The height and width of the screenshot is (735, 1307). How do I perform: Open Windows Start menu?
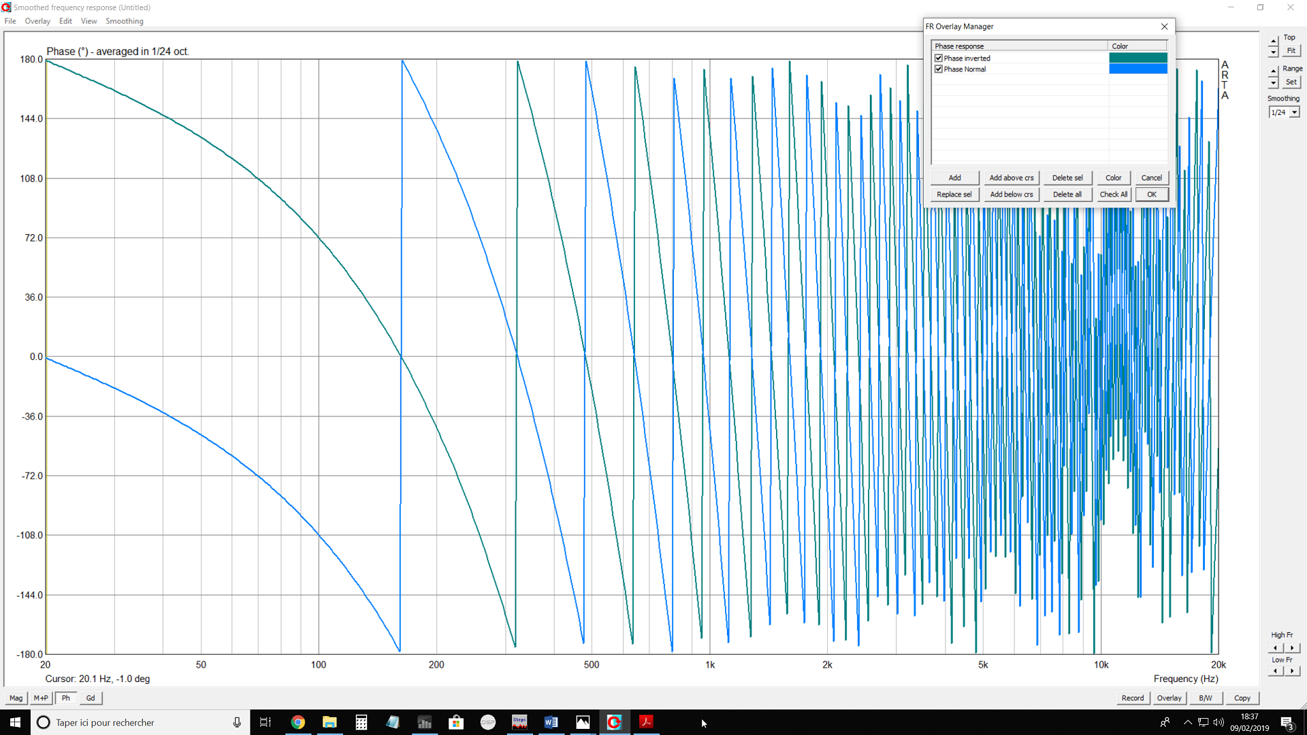(x=15, y=722)
